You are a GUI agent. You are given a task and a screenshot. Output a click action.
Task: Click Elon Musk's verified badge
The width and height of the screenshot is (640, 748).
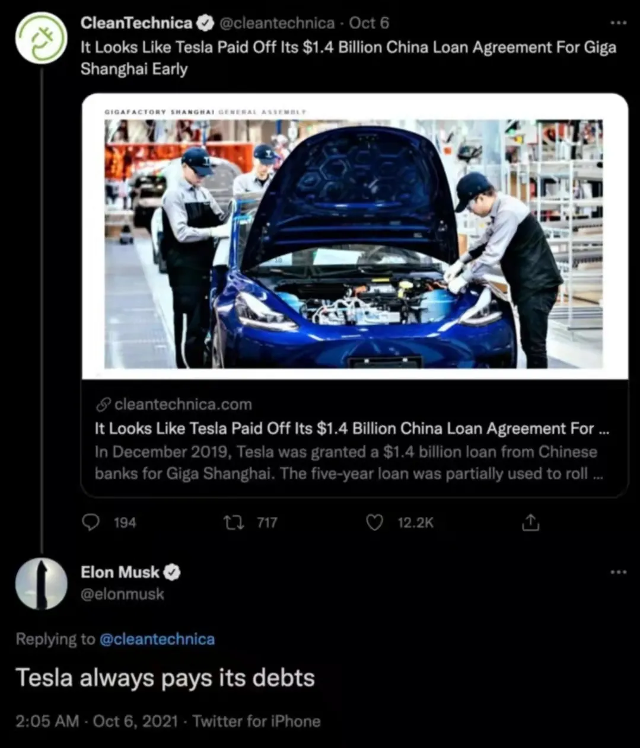(172, 573)
